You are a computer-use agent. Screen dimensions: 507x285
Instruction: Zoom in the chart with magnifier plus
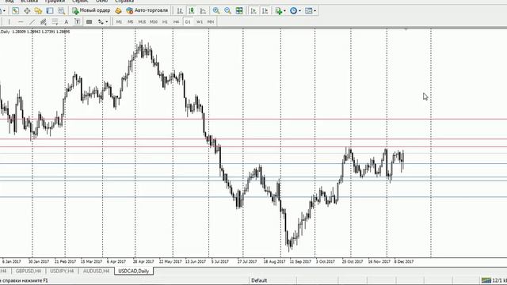(216, 10)
